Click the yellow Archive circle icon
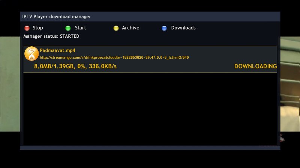 (116, 28)
